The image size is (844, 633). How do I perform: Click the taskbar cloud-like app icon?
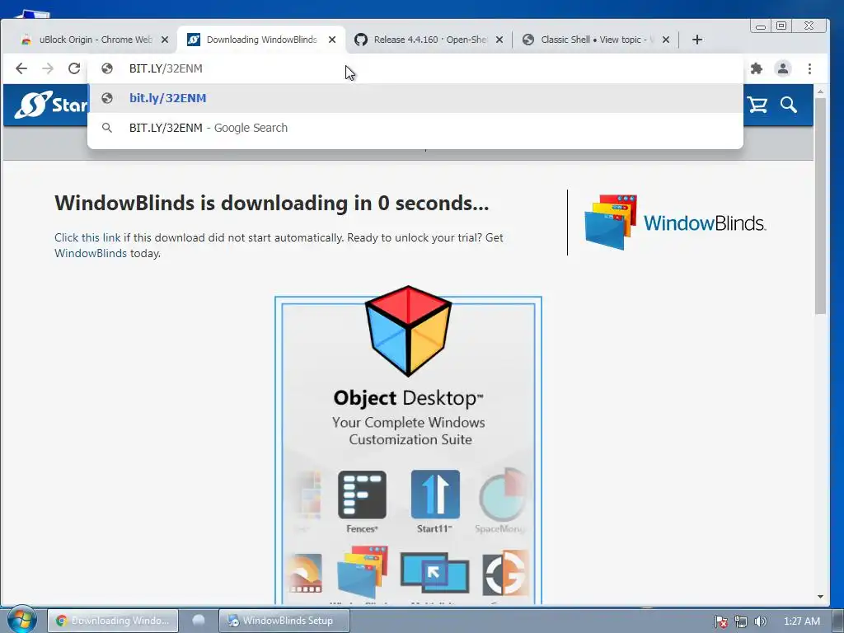point(198,620)
